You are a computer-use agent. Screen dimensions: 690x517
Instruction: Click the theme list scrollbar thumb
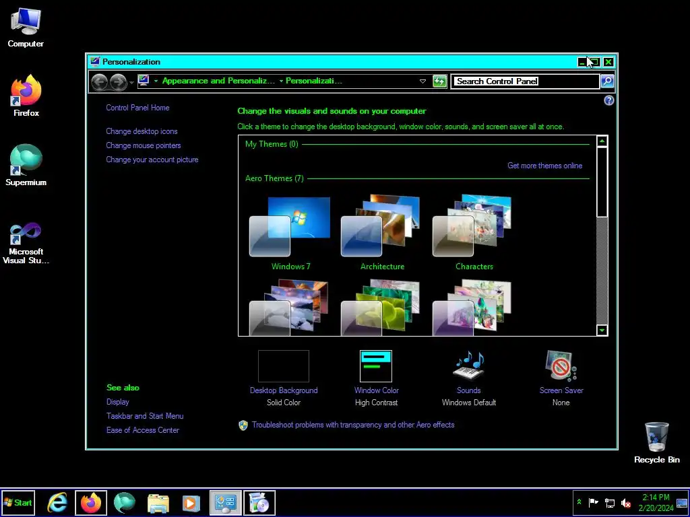click(602, 182)
